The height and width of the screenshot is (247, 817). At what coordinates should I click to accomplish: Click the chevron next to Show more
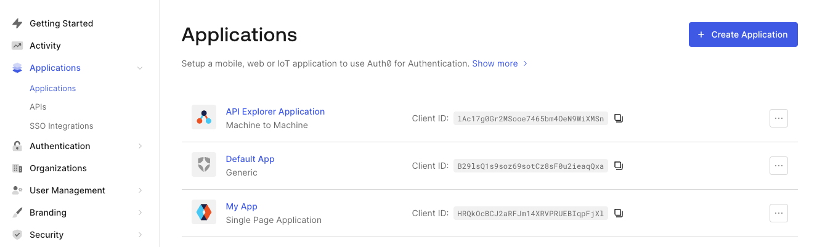click(x=525, y=63)
